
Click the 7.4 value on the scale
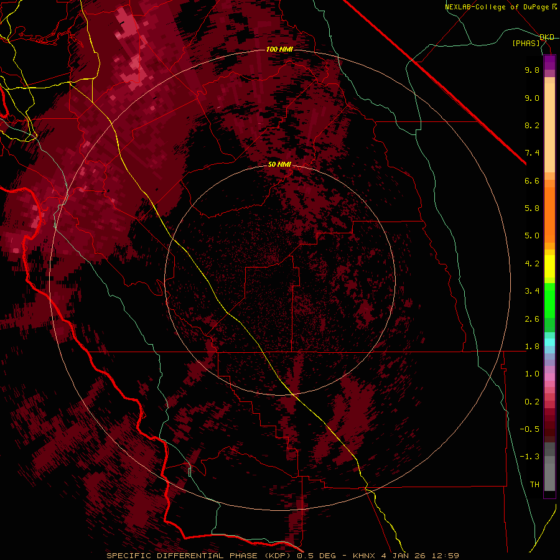(532, 153)
